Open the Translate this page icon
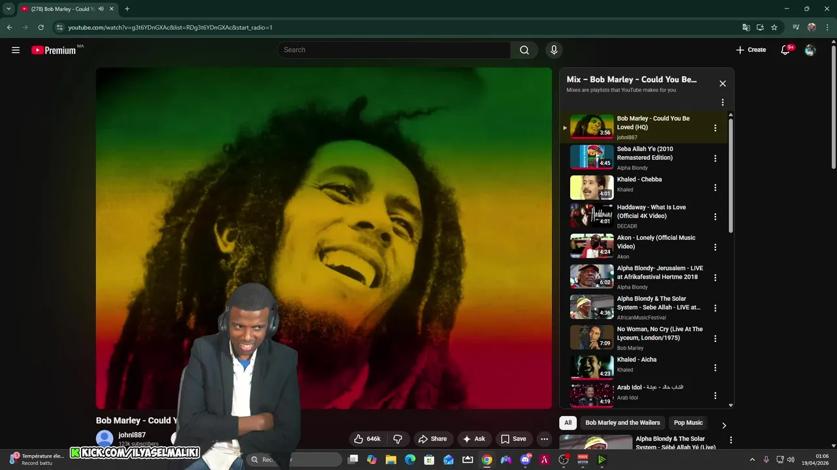 pyautogui.click(x=746, y=27)
